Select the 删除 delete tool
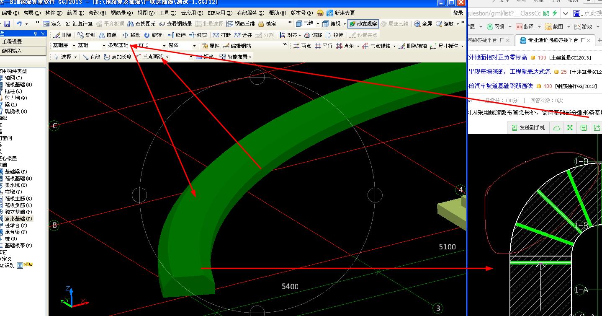Viewport: 602px width, 316px height. pos(62,35)
